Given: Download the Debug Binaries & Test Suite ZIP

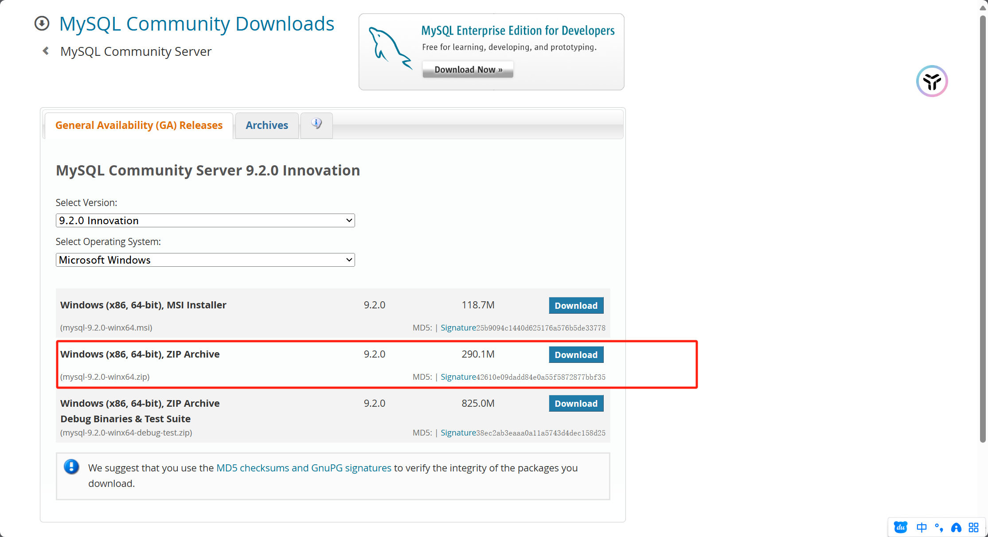Looking at the screenshot, I should click(x=576, y=404).
